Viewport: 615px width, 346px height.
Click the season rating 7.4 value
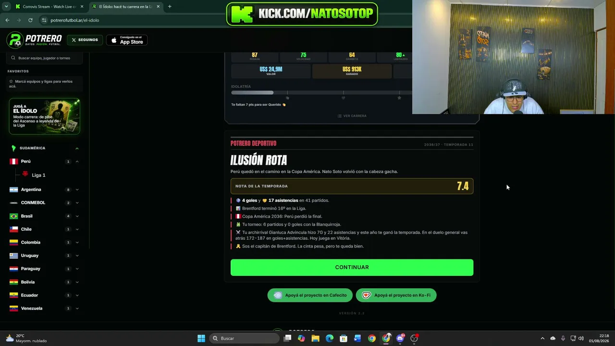click(463, 186)
